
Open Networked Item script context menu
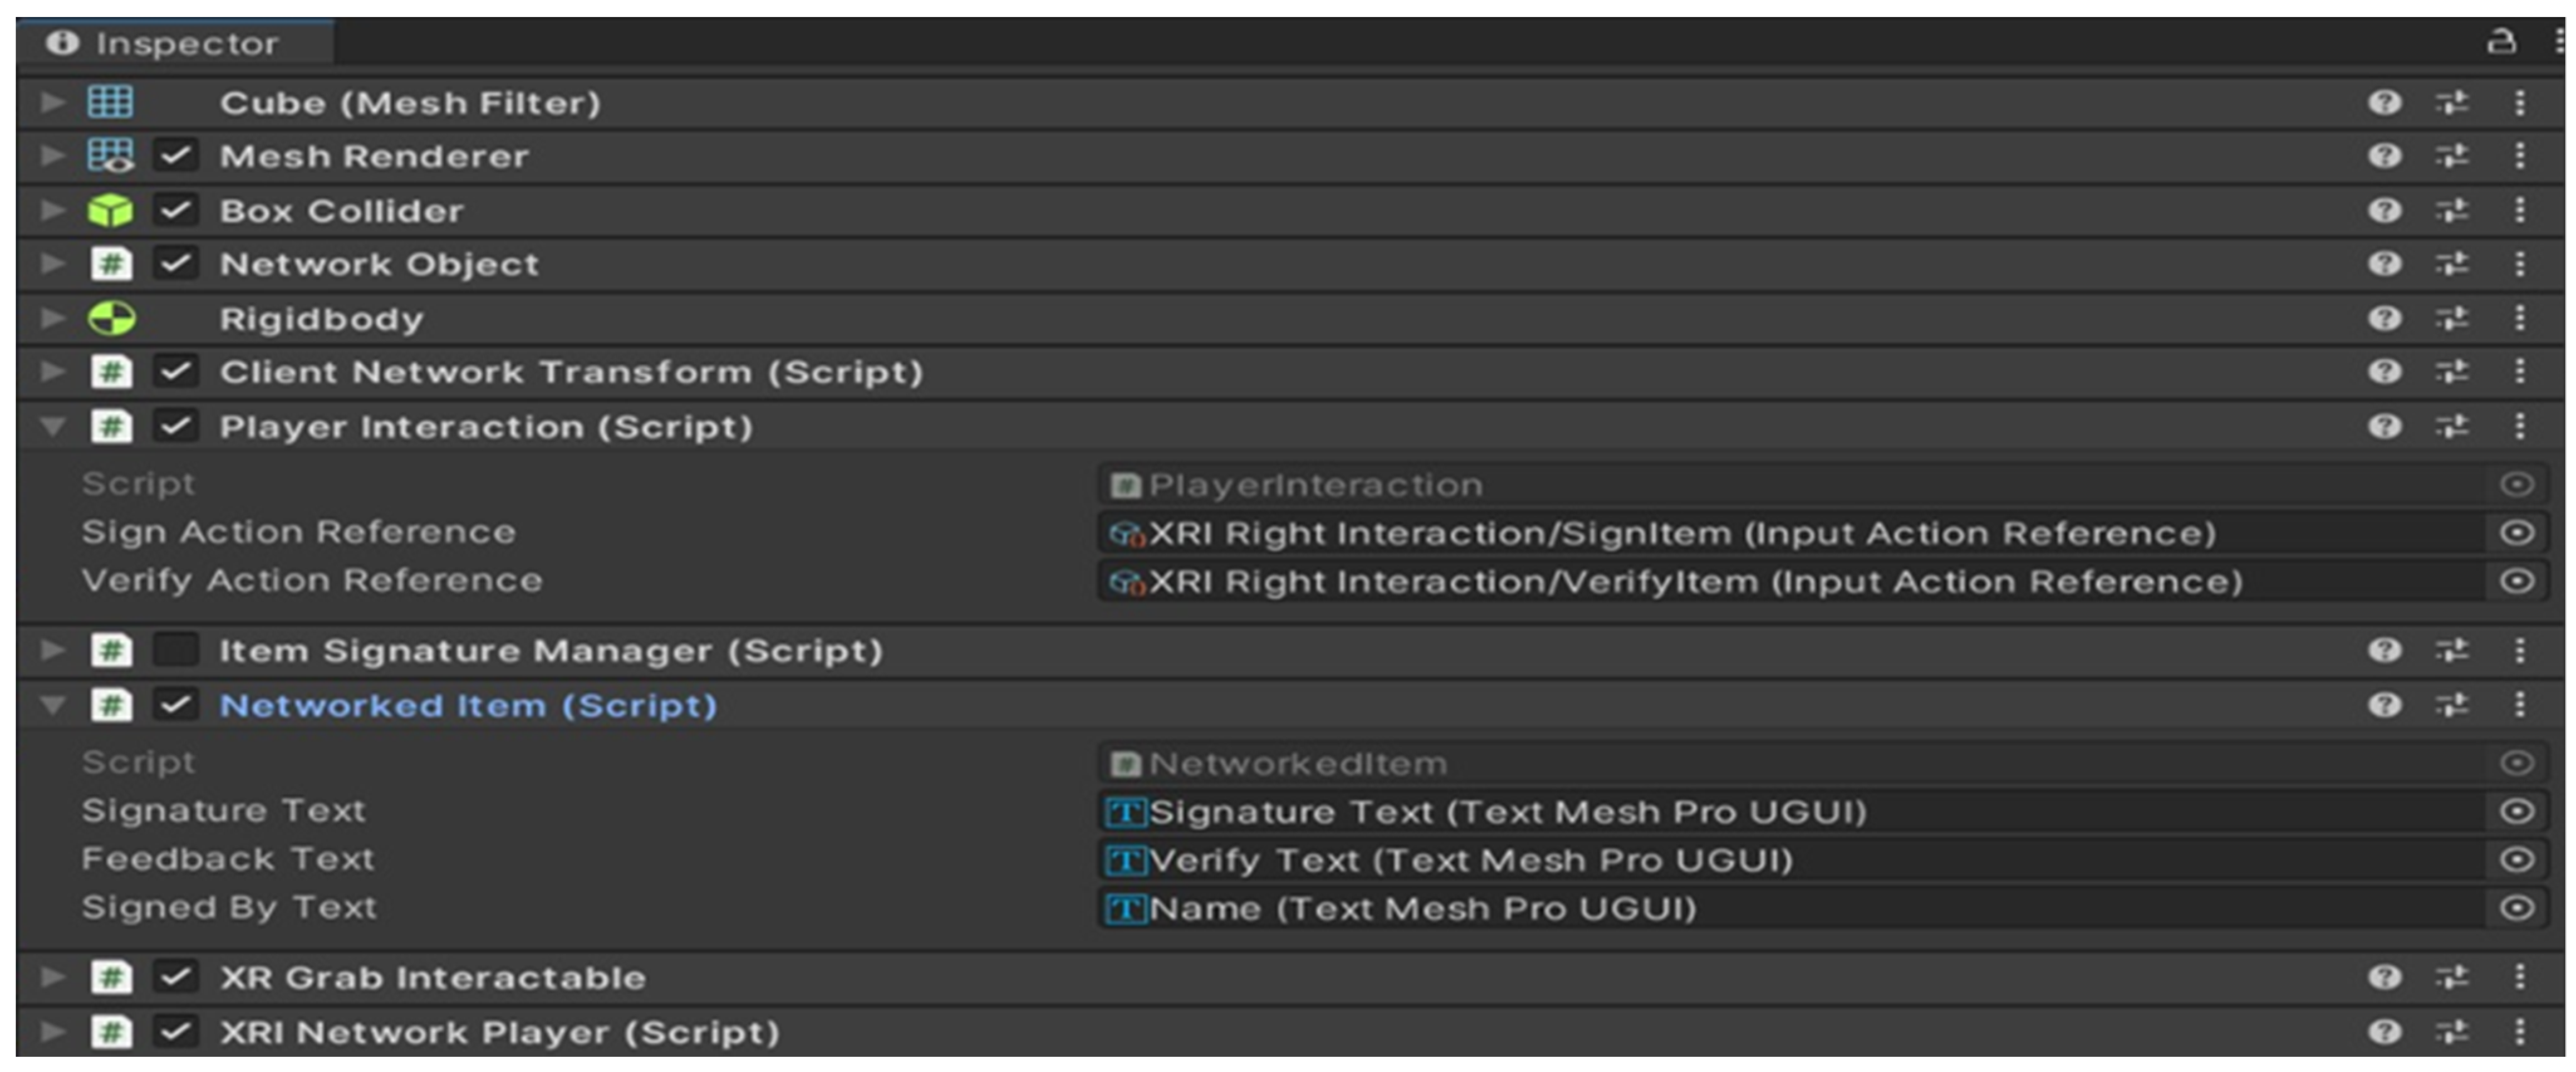(x=2520, y=705)
